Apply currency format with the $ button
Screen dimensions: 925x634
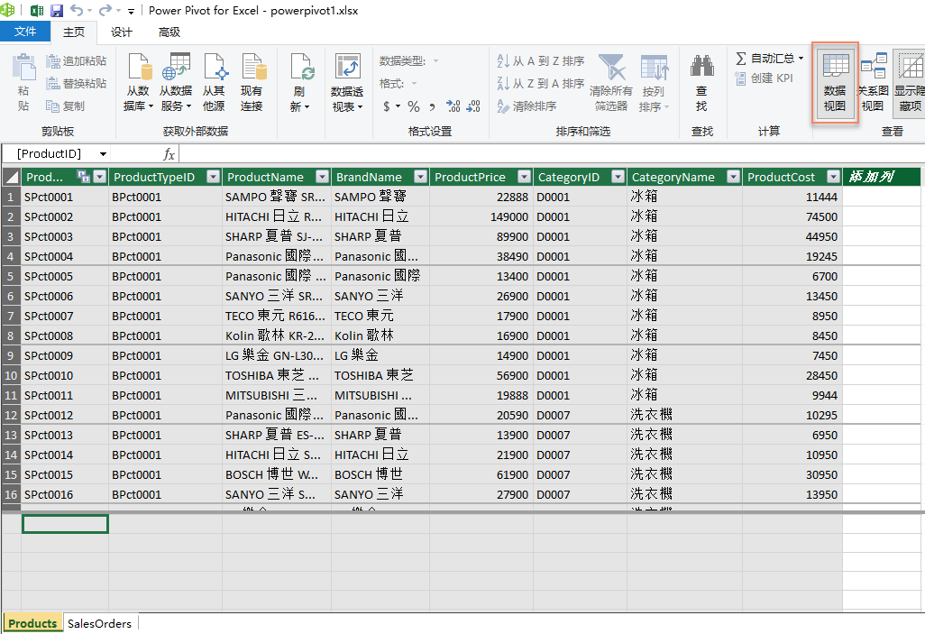tap(387, 106)
